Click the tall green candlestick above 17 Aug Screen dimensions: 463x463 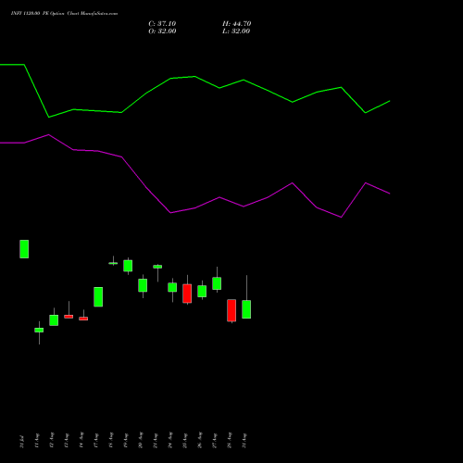pos(98,297)
